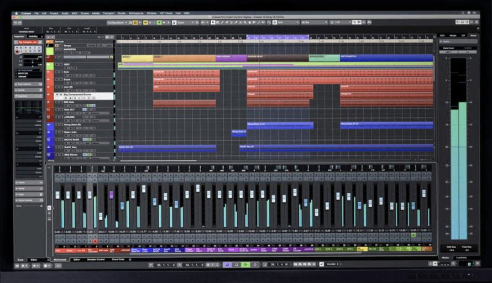Image resolution: width=492 pixels, height=283 pixels.
Task: Click the Undo arrow in the toolbar
Action: [x=15, y=23]
